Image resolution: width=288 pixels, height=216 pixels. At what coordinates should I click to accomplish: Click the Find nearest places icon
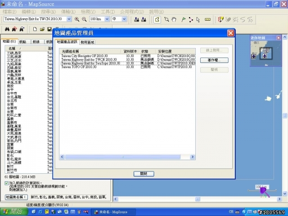[14, 29]
